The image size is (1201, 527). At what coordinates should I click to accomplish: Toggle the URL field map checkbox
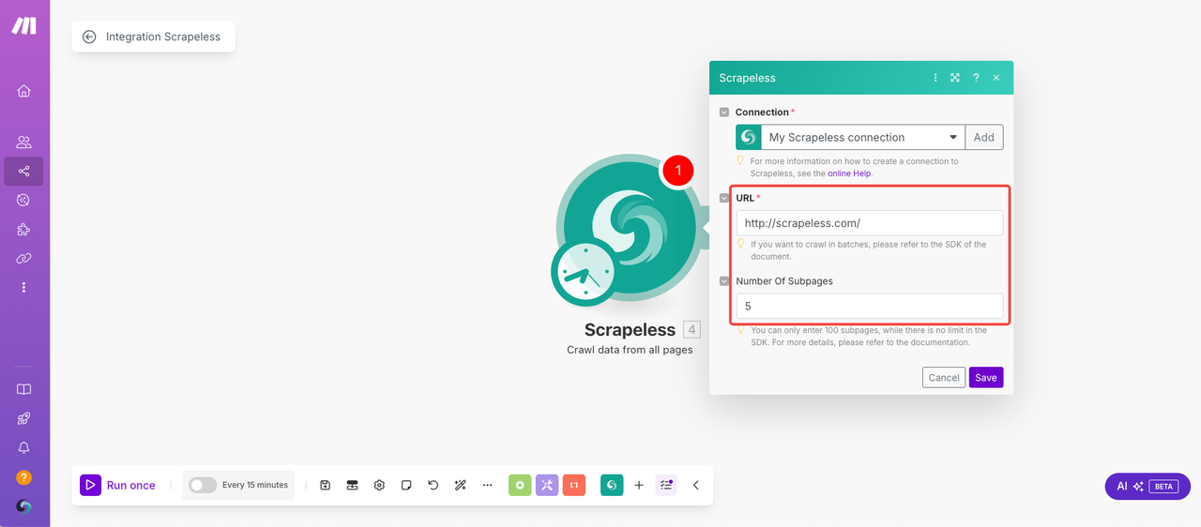point(724,198)
